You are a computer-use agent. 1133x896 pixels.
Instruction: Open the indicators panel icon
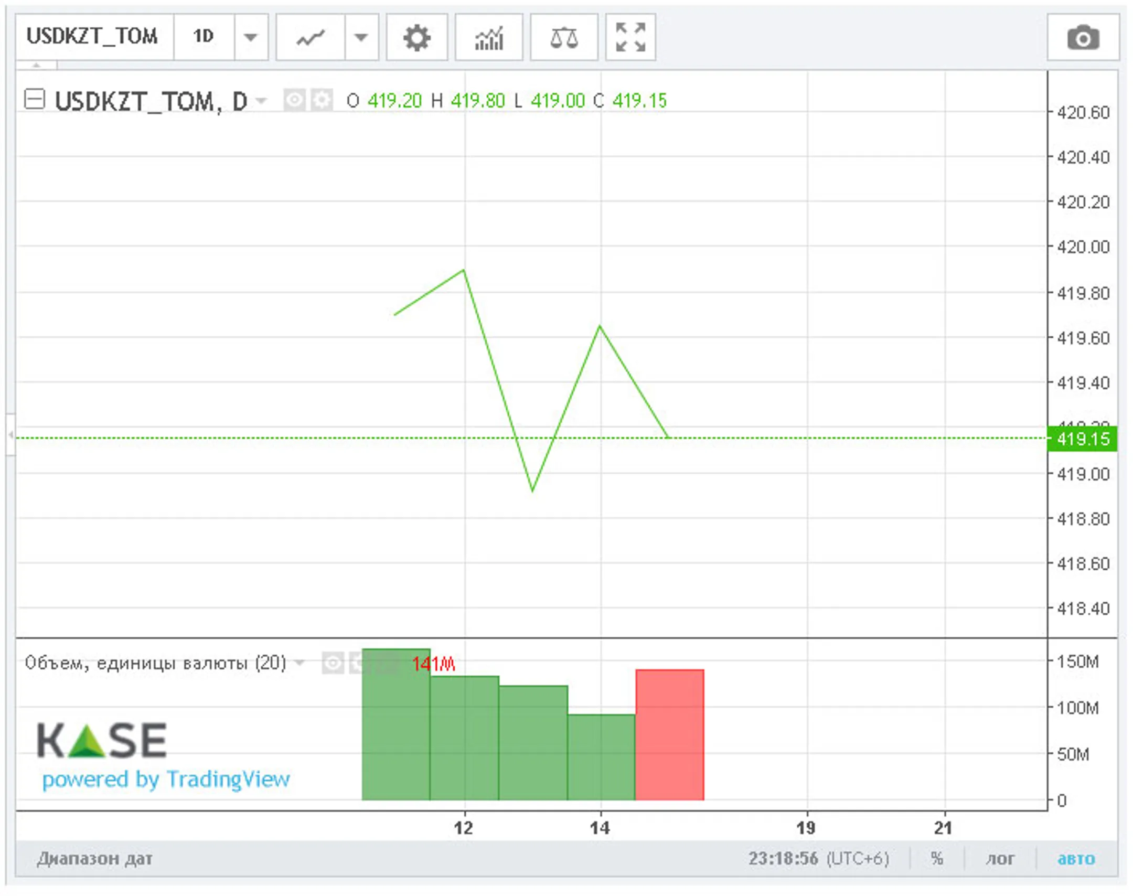click(488, 38)
